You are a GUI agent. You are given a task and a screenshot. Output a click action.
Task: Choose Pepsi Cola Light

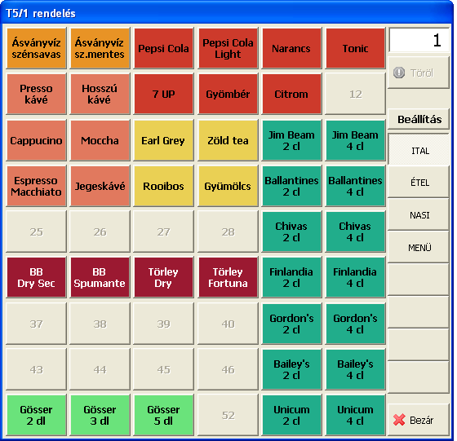tap(228, 48)
